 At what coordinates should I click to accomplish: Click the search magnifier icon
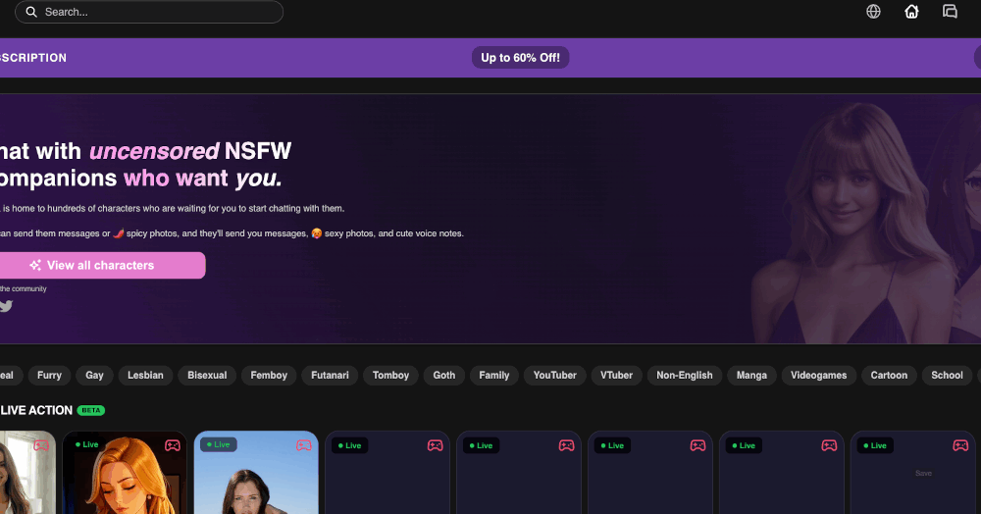pyautogui.click(x=30, y=12)
